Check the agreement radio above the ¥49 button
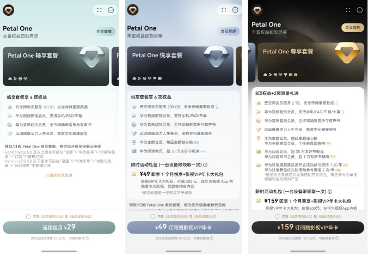The height and width of the screenshot is (257, 368). [x=153, y=216]
